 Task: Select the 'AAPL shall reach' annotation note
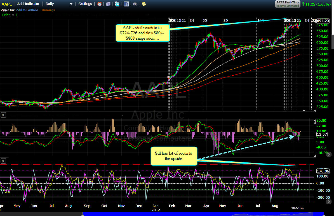click(x=142, y=33)
